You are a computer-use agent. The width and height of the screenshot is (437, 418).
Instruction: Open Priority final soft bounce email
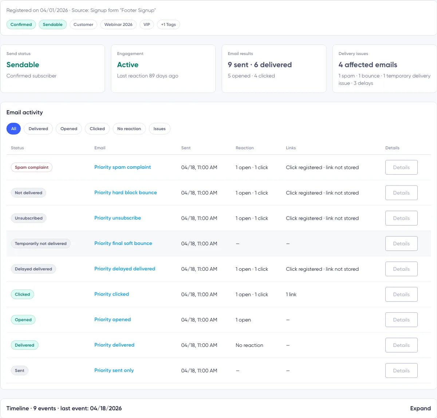click(x=123, y=243)
